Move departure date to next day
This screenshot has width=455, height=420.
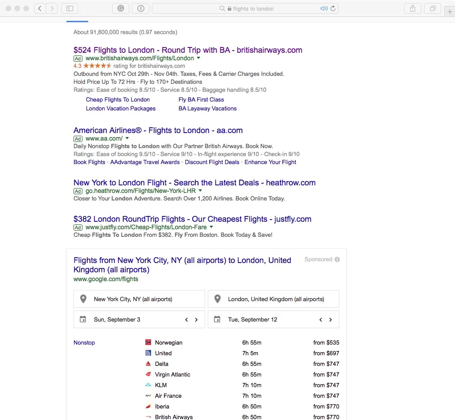click(196, 319)
